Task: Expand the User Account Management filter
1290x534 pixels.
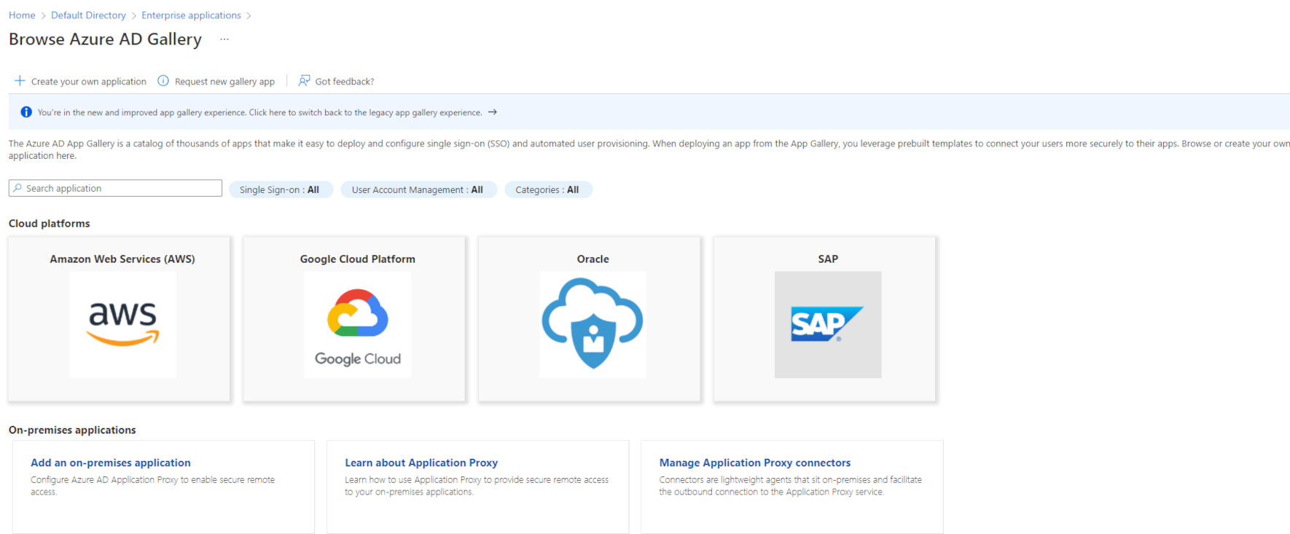Action: (418, 189)
